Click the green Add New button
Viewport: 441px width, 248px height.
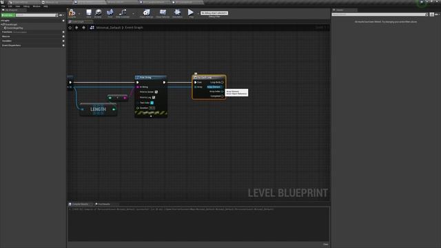(8, 15)
